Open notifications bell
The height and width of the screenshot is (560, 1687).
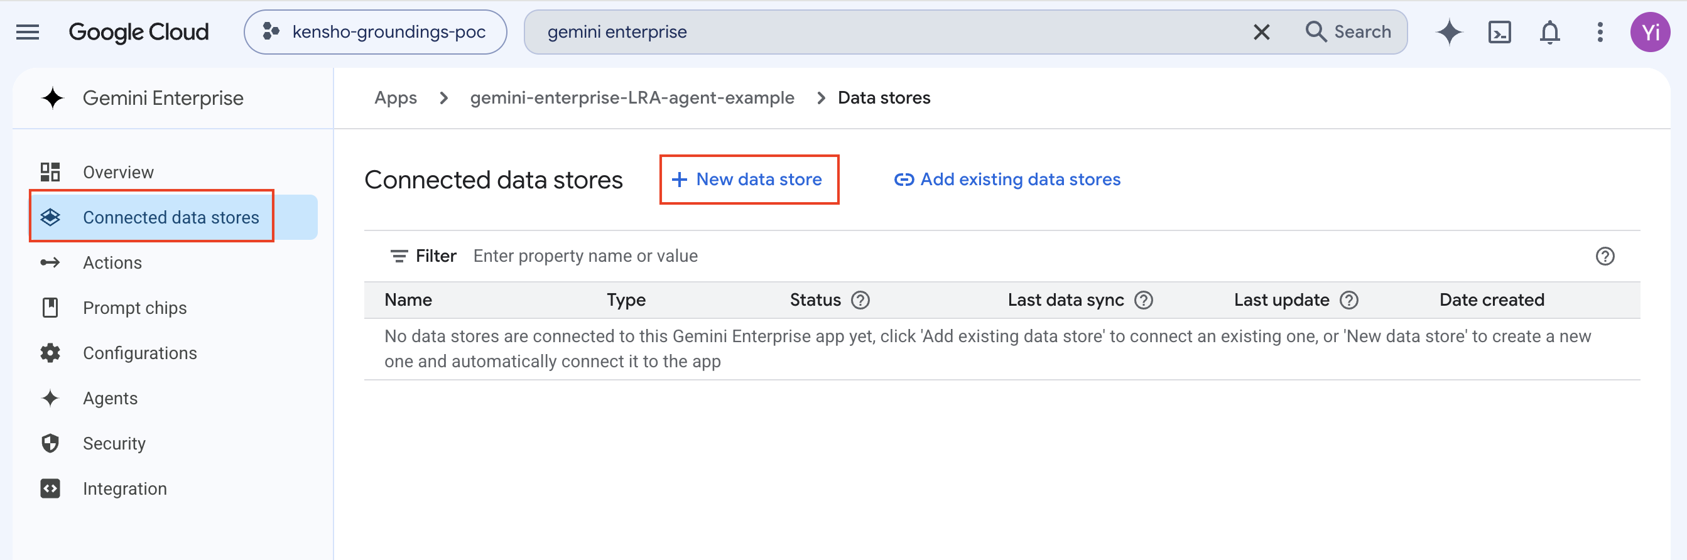click(1549, 31)
